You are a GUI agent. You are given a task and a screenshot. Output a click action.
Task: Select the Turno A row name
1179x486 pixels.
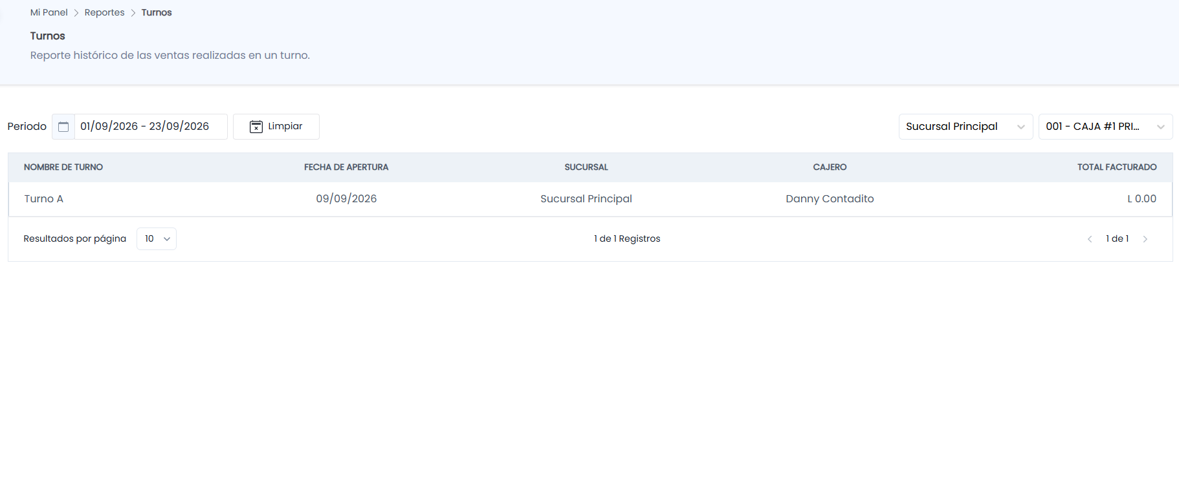44,199
